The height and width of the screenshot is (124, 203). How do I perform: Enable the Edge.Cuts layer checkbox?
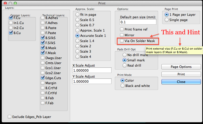[x=43, y=78]
